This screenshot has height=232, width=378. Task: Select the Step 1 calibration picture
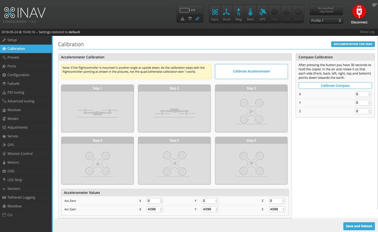coord(98,108)
